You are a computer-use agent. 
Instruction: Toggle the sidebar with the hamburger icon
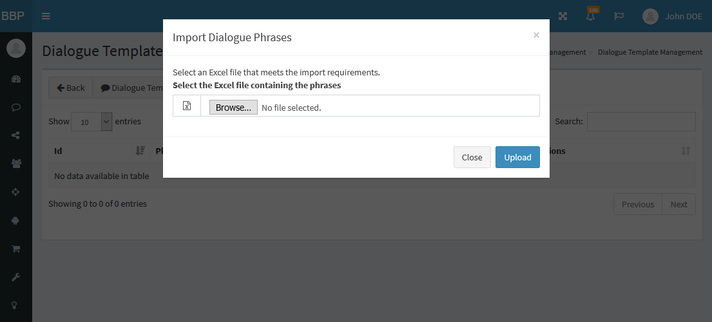click(x=46, y=16)
